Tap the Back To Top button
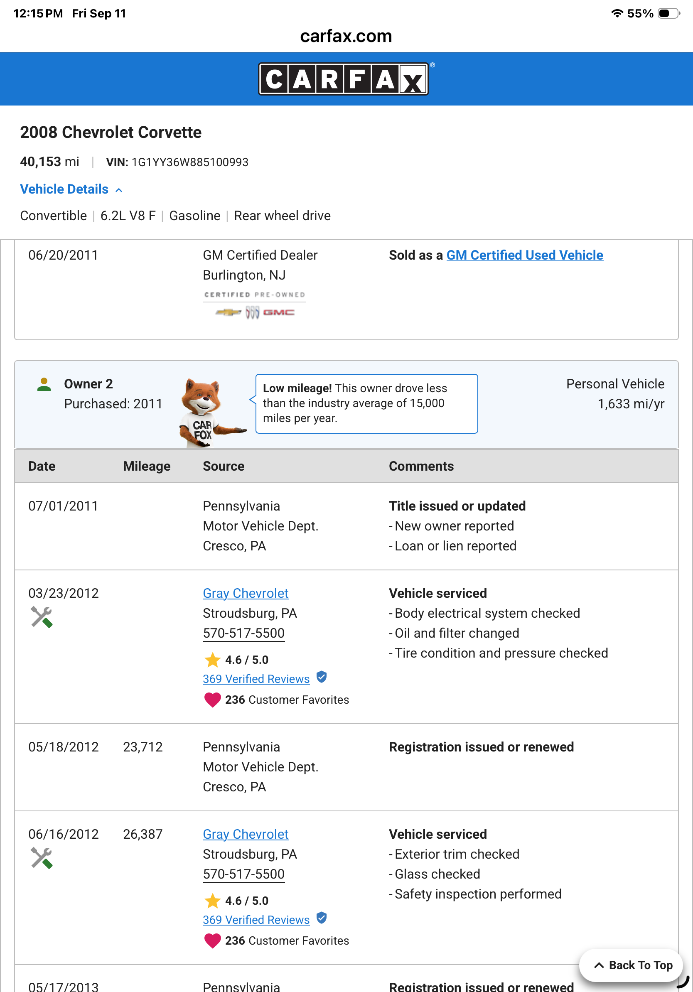 631,965
